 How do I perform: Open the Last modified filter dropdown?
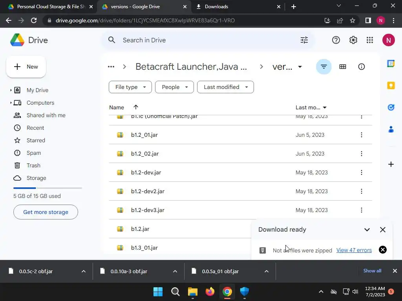click(225, 87)
